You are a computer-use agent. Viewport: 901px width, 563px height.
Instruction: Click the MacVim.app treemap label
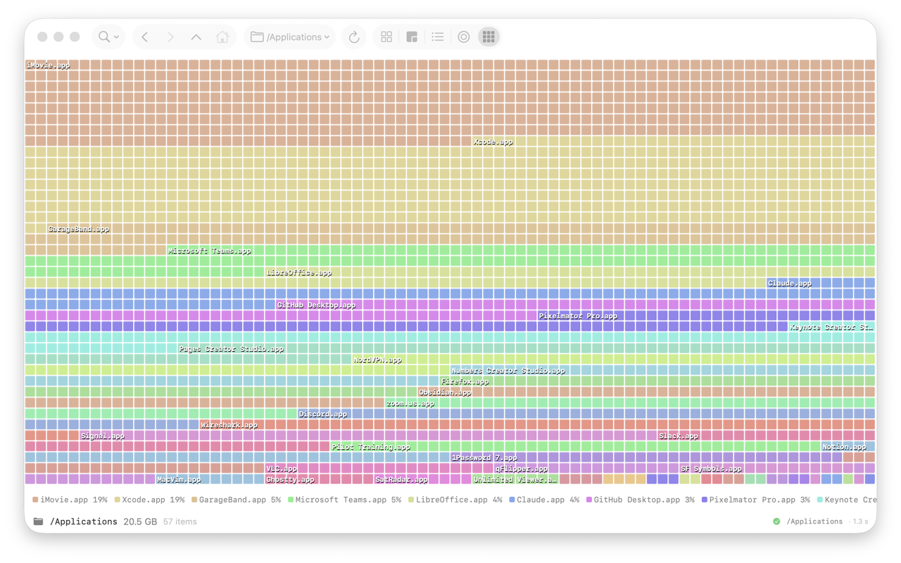coord(179,480)
